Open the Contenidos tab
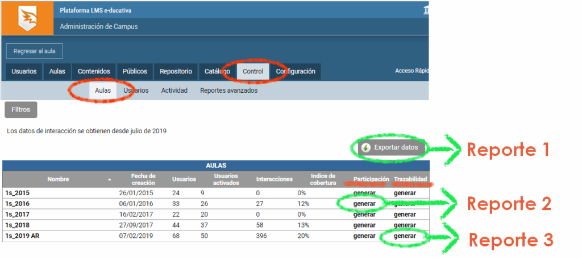The width and height of the screenshot is (582, 259). click(x=94, y=72)
